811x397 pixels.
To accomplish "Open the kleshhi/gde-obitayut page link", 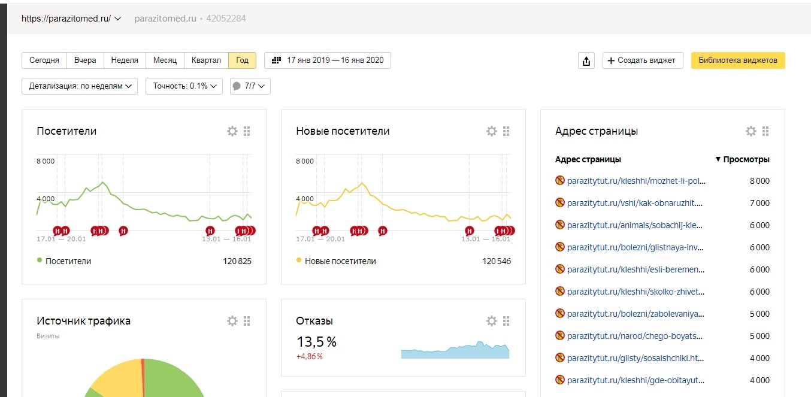I will point(636,380).
